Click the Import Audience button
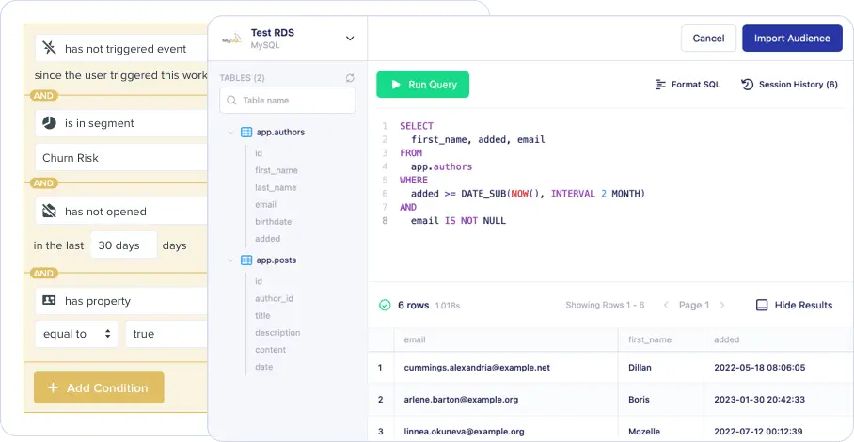The image size is (854, 442). pos(791,39)
